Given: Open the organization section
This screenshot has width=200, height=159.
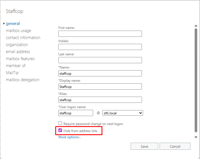Looking at the screenshot, I should point(17,45).
